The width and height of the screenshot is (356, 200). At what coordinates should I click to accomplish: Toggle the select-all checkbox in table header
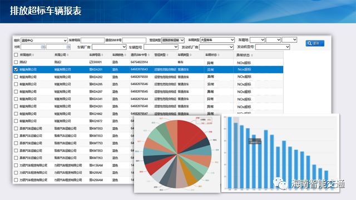[16, 55]
